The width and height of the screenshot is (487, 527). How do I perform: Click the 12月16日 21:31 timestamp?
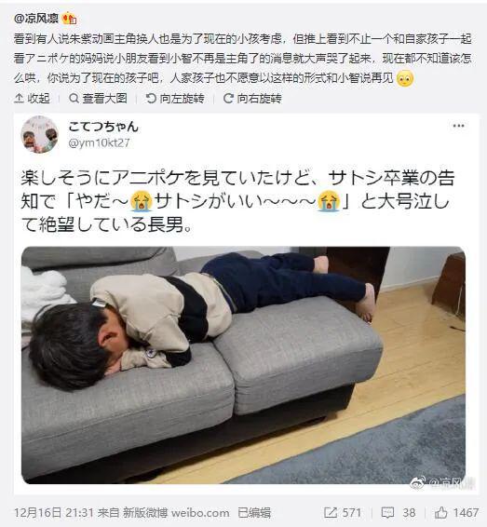[x=54, y=513]
